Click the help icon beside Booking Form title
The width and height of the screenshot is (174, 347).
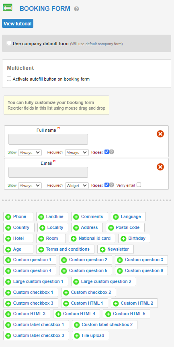coord(76,9)
